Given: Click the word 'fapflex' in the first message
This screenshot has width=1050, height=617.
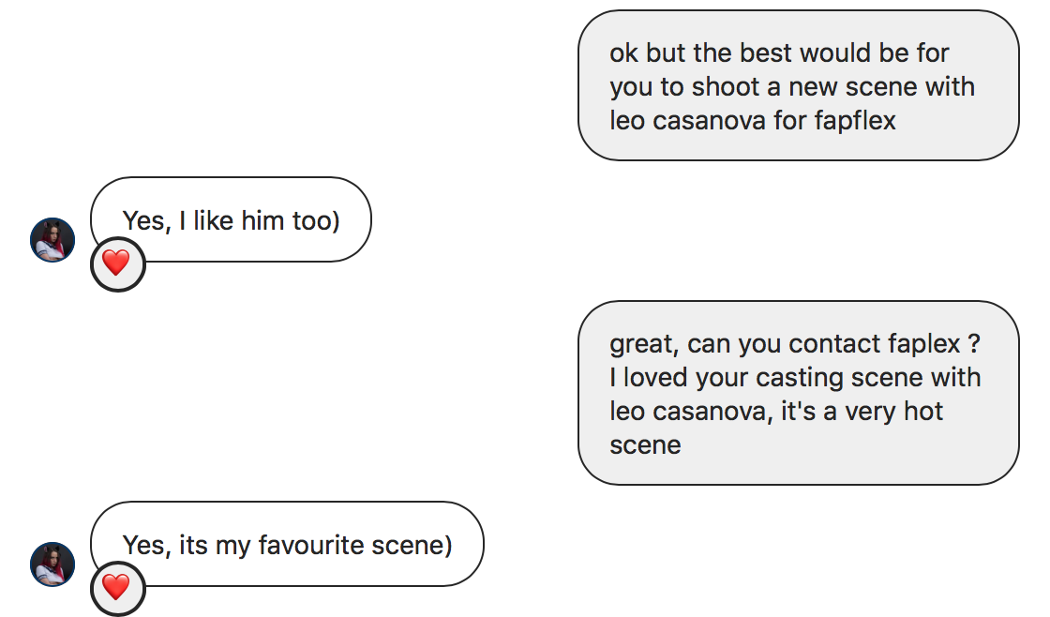Looking at the screenshot, I should click(854, 121).
